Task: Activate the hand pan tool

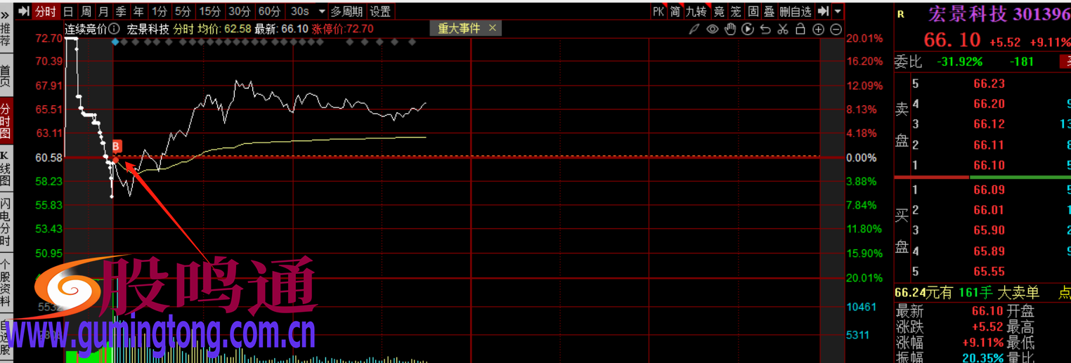Action: [730, 29]
